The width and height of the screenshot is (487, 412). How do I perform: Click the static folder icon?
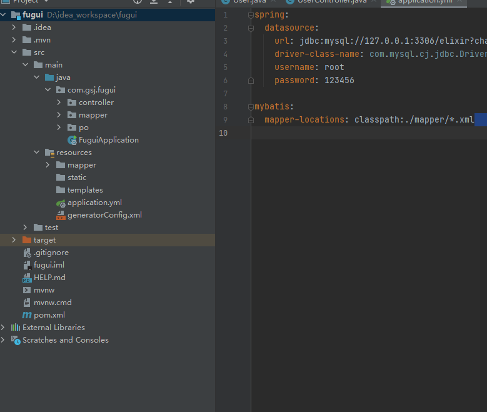(x=61, y=178)
